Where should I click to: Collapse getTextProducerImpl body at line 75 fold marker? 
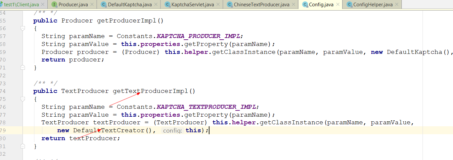23,99
